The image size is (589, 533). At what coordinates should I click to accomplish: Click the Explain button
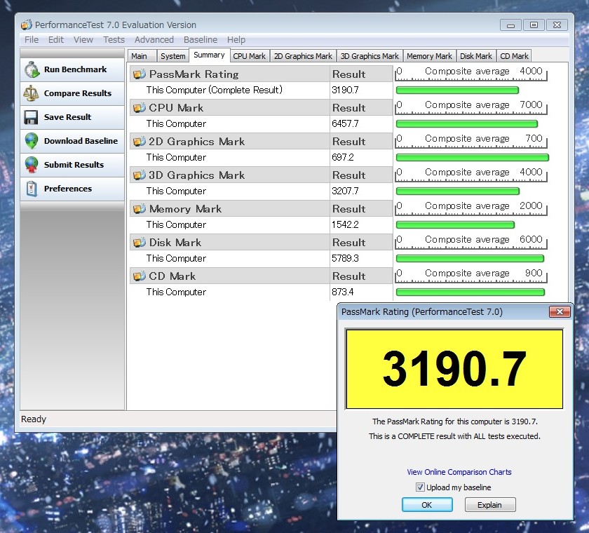coord(490,505)
